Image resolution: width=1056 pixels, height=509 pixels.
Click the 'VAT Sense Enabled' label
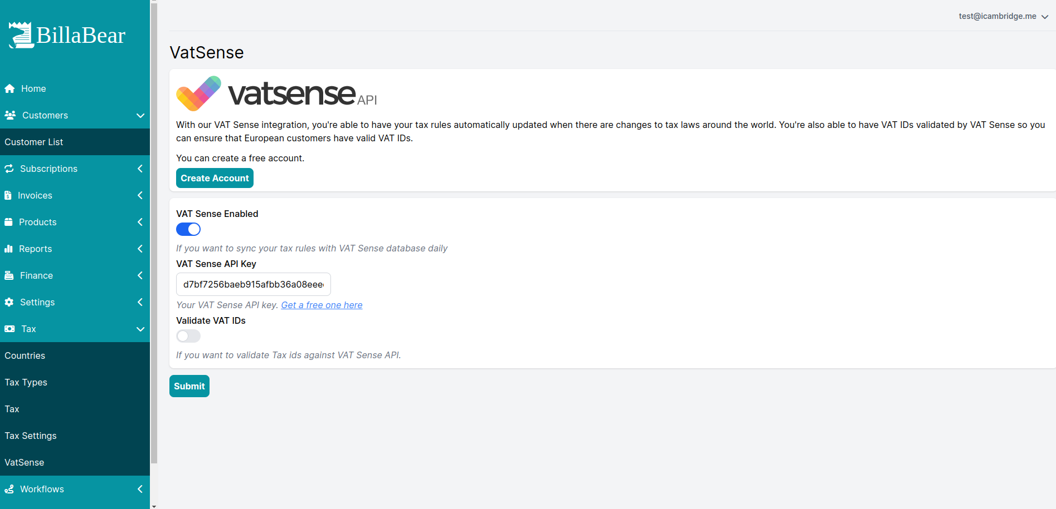[217, 214]
